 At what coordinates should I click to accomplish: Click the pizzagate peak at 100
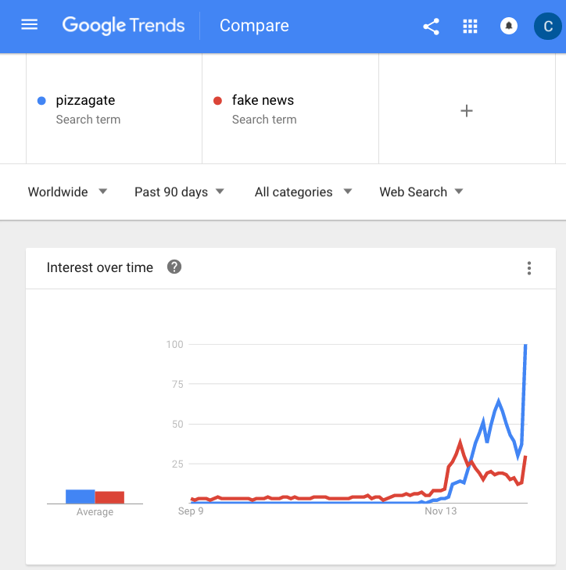525,345
